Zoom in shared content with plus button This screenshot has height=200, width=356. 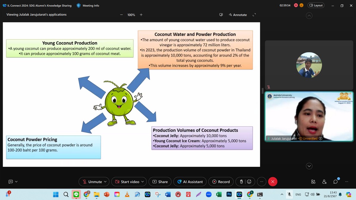(x=141, y=15)
